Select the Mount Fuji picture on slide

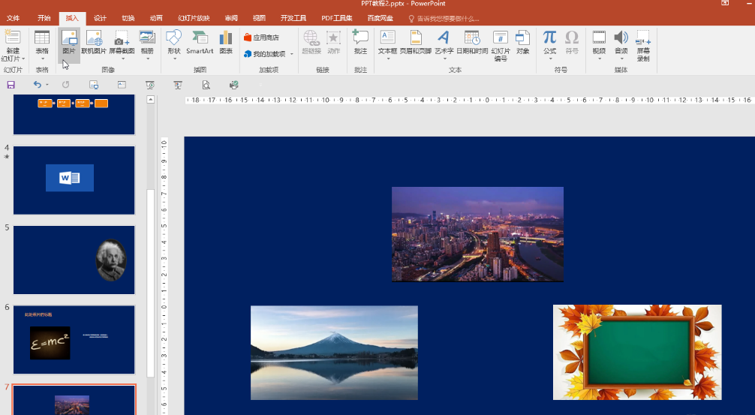[334, 352]
